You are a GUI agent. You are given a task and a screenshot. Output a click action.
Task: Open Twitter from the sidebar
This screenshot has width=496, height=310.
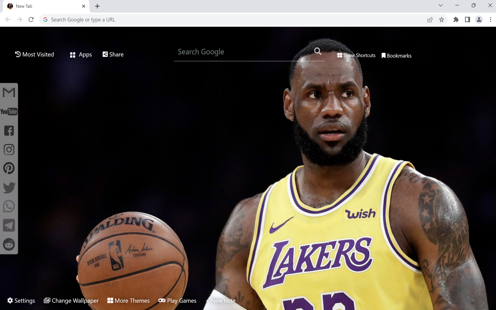click(x=9, y=188)
